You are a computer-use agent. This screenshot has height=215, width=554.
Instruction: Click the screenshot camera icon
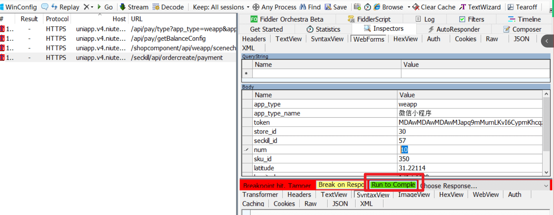click(357, 7)
